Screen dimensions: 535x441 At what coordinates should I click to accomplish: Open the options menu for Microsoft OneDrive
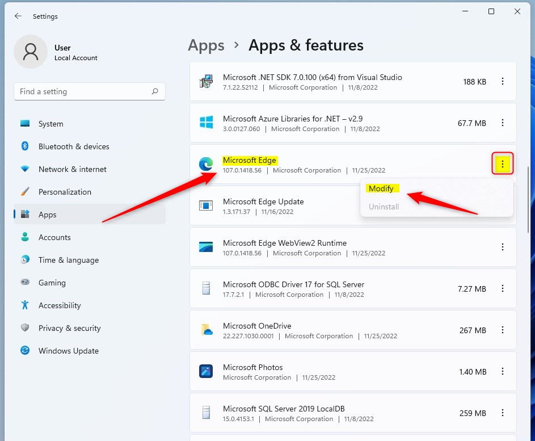click(x=502, y=330)
